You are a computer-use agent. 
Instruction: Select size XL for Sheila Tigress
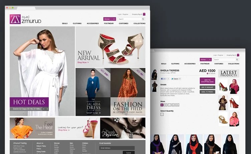(x=173, y=105)
